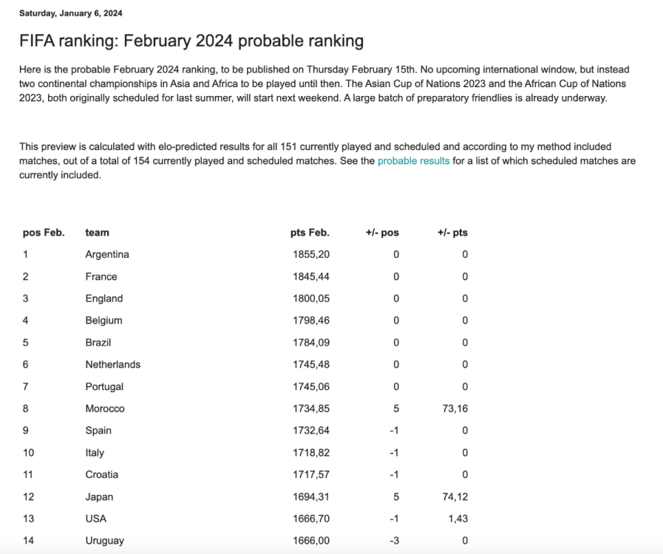Click the Netherlands team cell
The image size is (663, 554).
coord(113,364)
